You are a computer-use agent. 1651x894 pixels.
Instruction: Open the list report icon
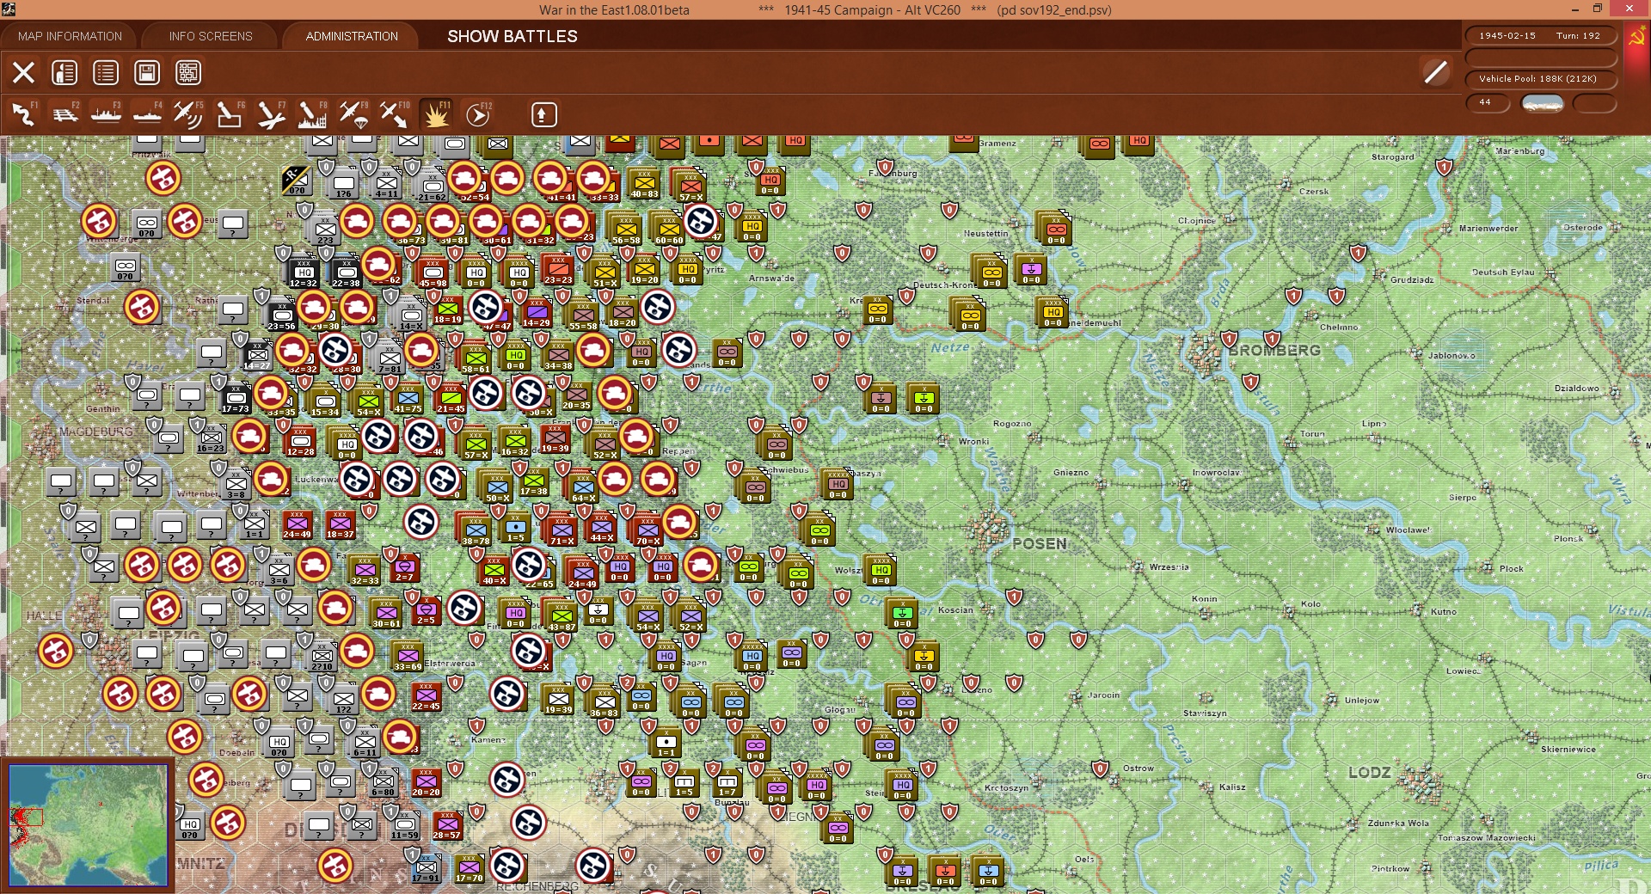pyautogui.click(x=106, y=73)
